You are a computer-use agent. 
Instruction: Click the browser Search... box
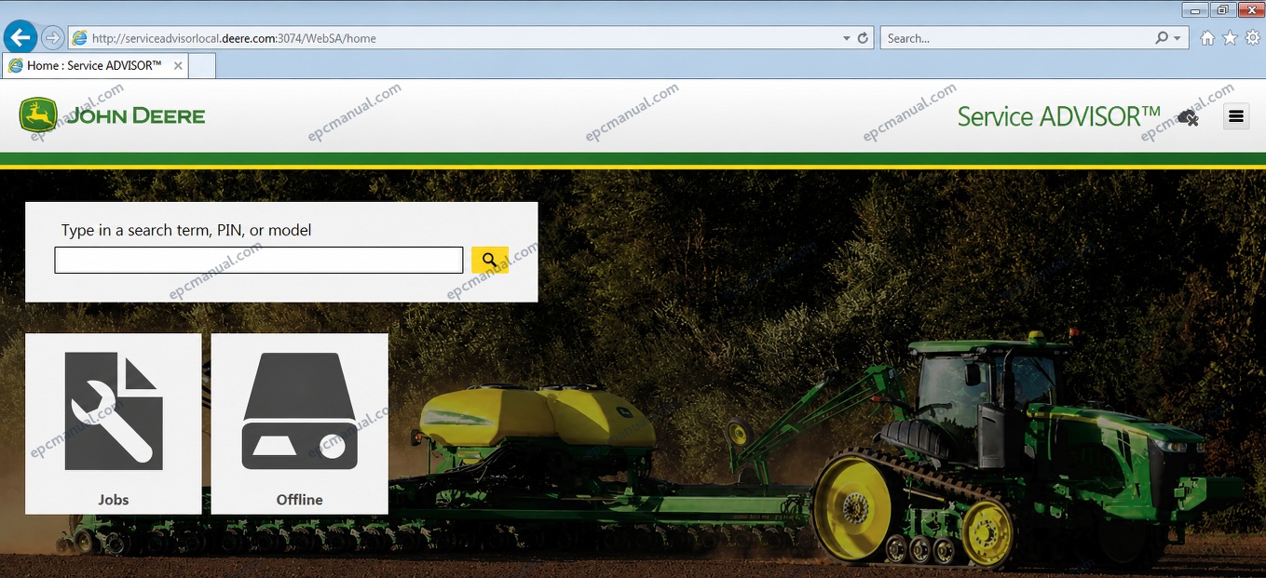click(x=1017, y=38)
